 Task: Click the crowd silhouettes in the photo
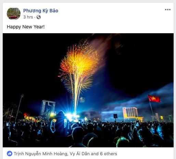pos(88,134)
